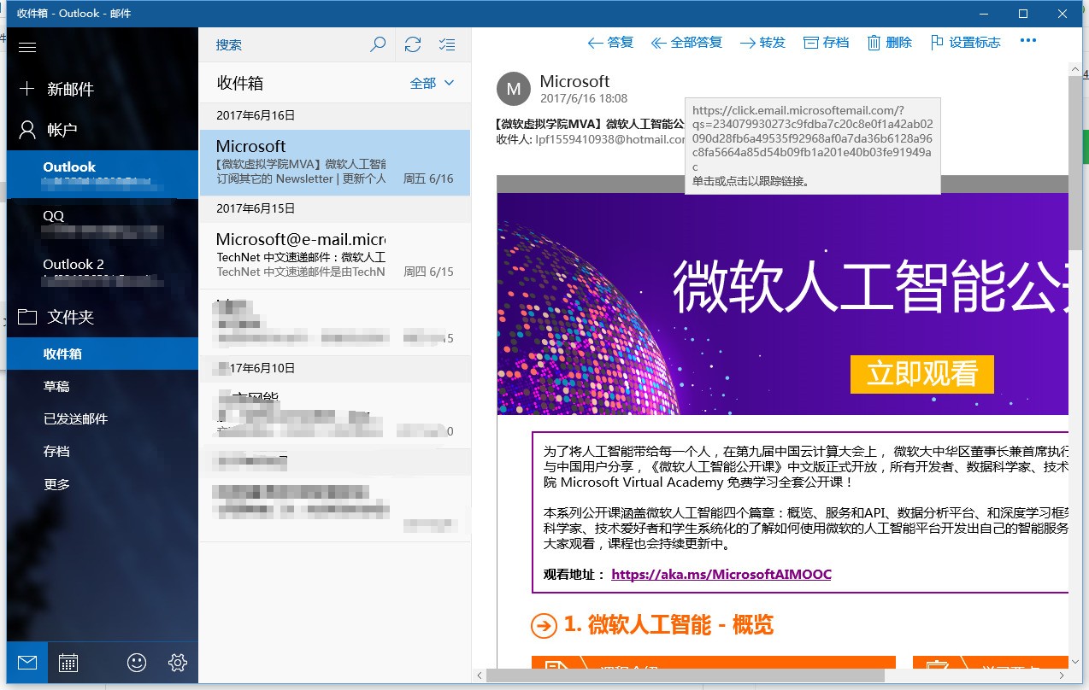
Task: Sync mail with the refresh icon
Action: [411, 44]
